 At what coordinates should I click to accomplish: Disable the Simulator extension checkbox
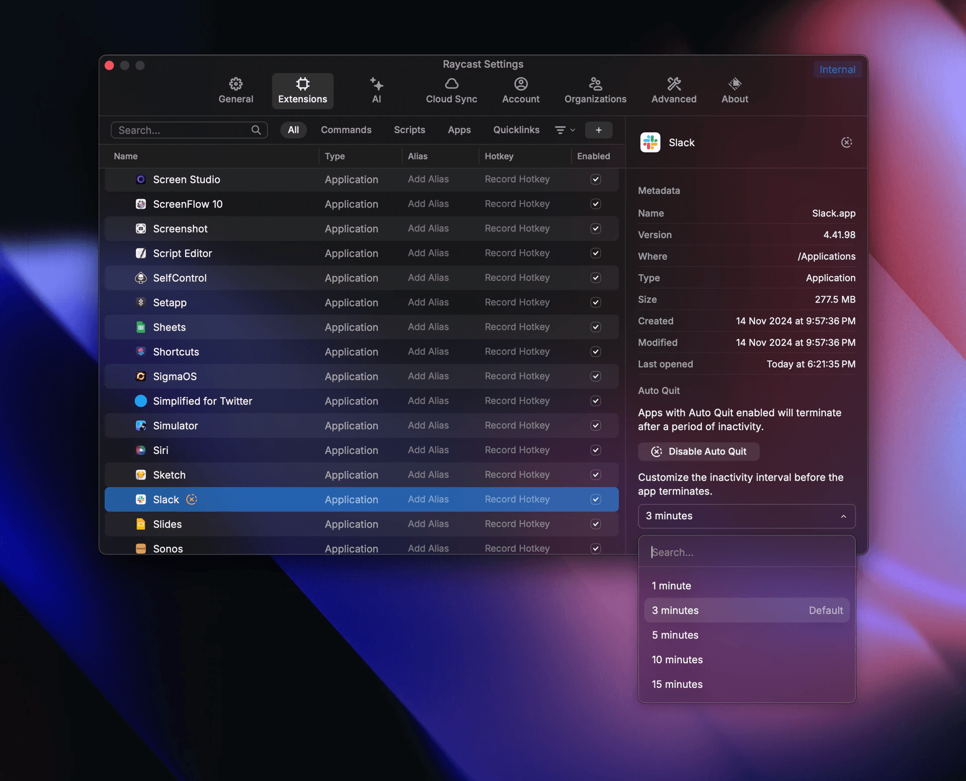click(x=595, y=425)
